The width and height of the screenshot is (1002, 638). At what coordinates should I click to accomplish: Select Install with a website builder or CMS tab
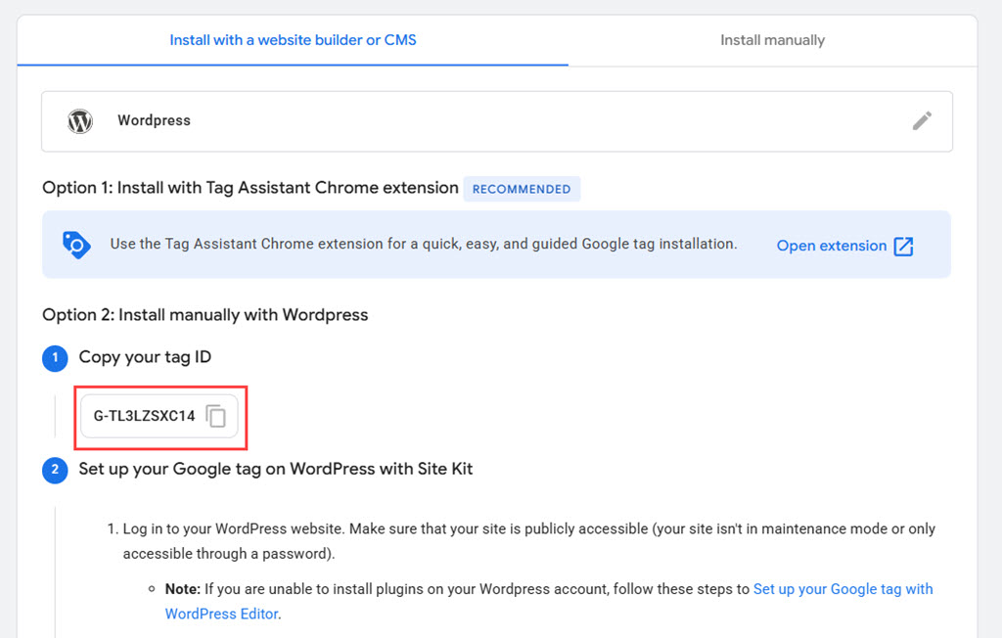click(x=293, y=40)
